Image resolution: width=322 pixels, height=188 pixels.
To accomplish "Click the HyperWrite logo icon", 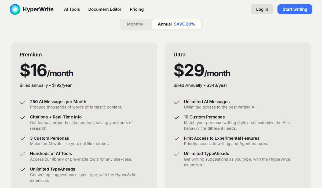I will click(15, 9).
